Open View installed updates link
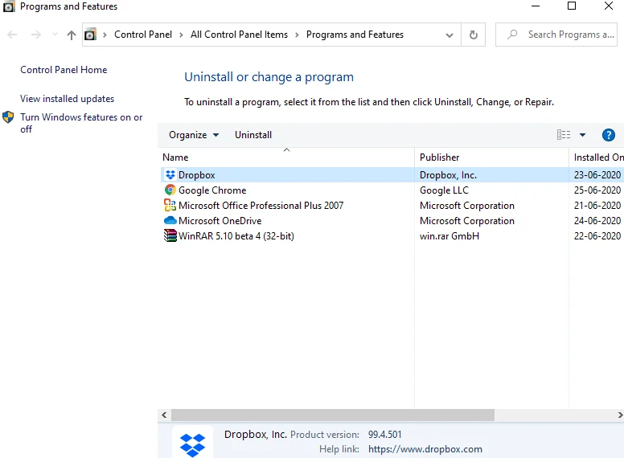624x458 pixels. (68, 99)
